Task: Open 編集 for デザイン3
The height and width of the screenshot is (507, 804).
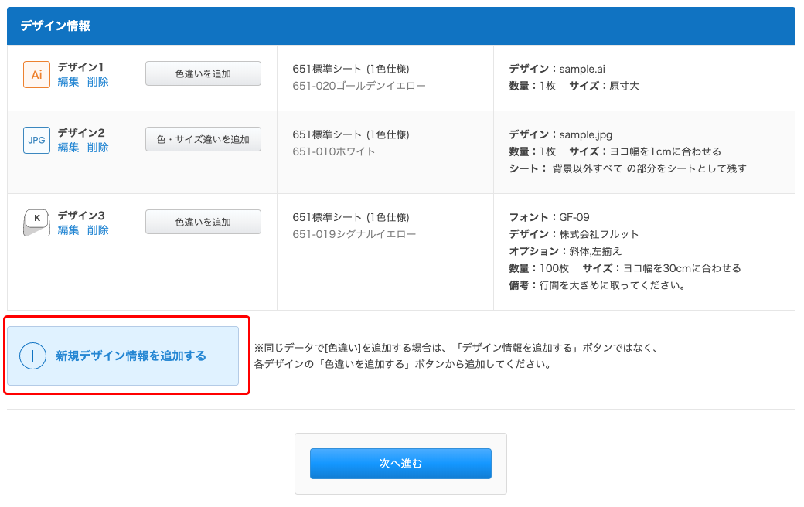Action: [x=66, y=230]
